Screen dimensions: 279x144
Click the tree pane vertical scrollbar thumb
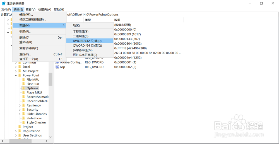pos(50,79)
